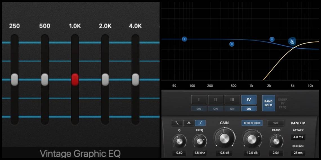Click the frequency value field 4.8 kHz
This screenshot has width=321, height=160.
click(x=200, y=153)
